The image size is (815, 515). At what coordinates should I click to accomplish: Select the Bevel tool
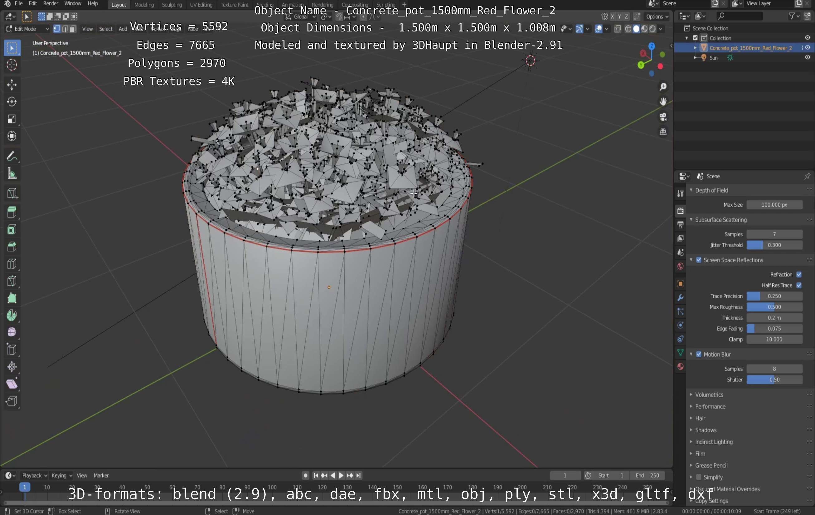pyautogui.click(x=12, y=246)
